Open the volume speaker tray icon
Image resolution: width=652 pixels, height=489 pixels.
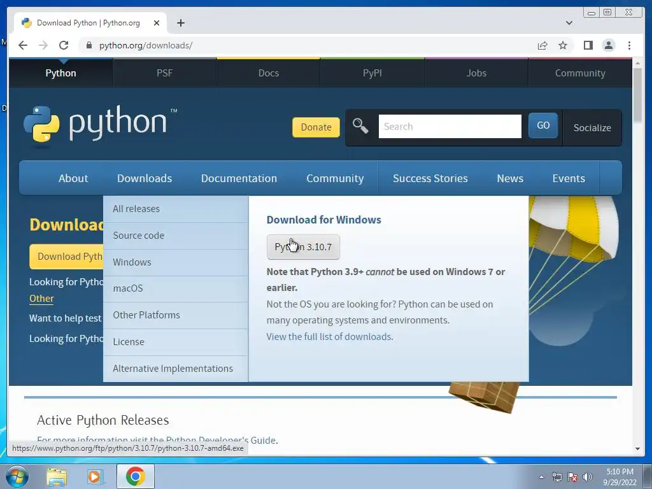588,477
